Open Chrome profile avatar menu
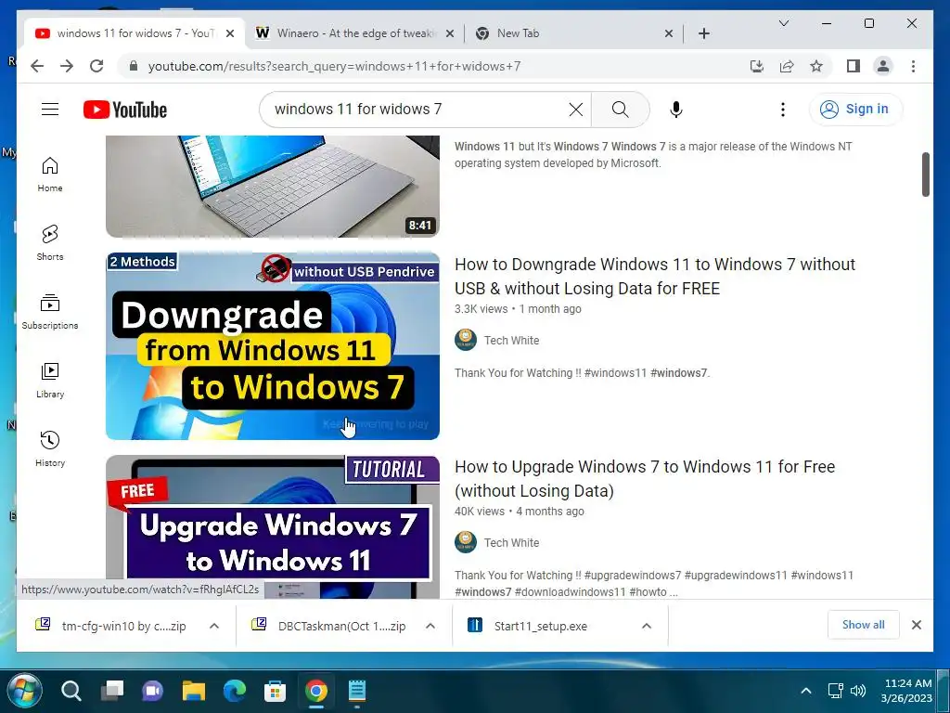 (883, 66)
